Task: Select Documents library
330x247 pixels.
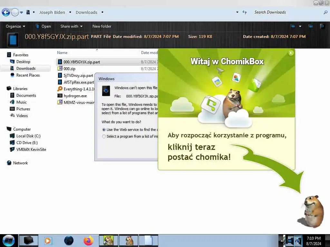Action: pos(26,95)
